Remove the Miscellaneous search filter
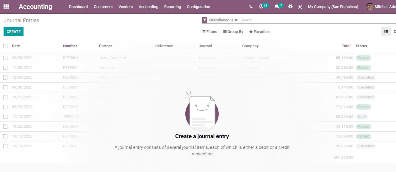 (x=236, y=20)
